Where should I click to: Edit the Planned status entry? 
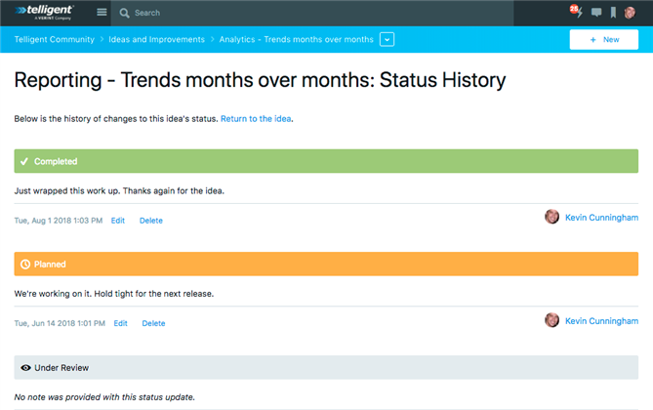point(120,323)
